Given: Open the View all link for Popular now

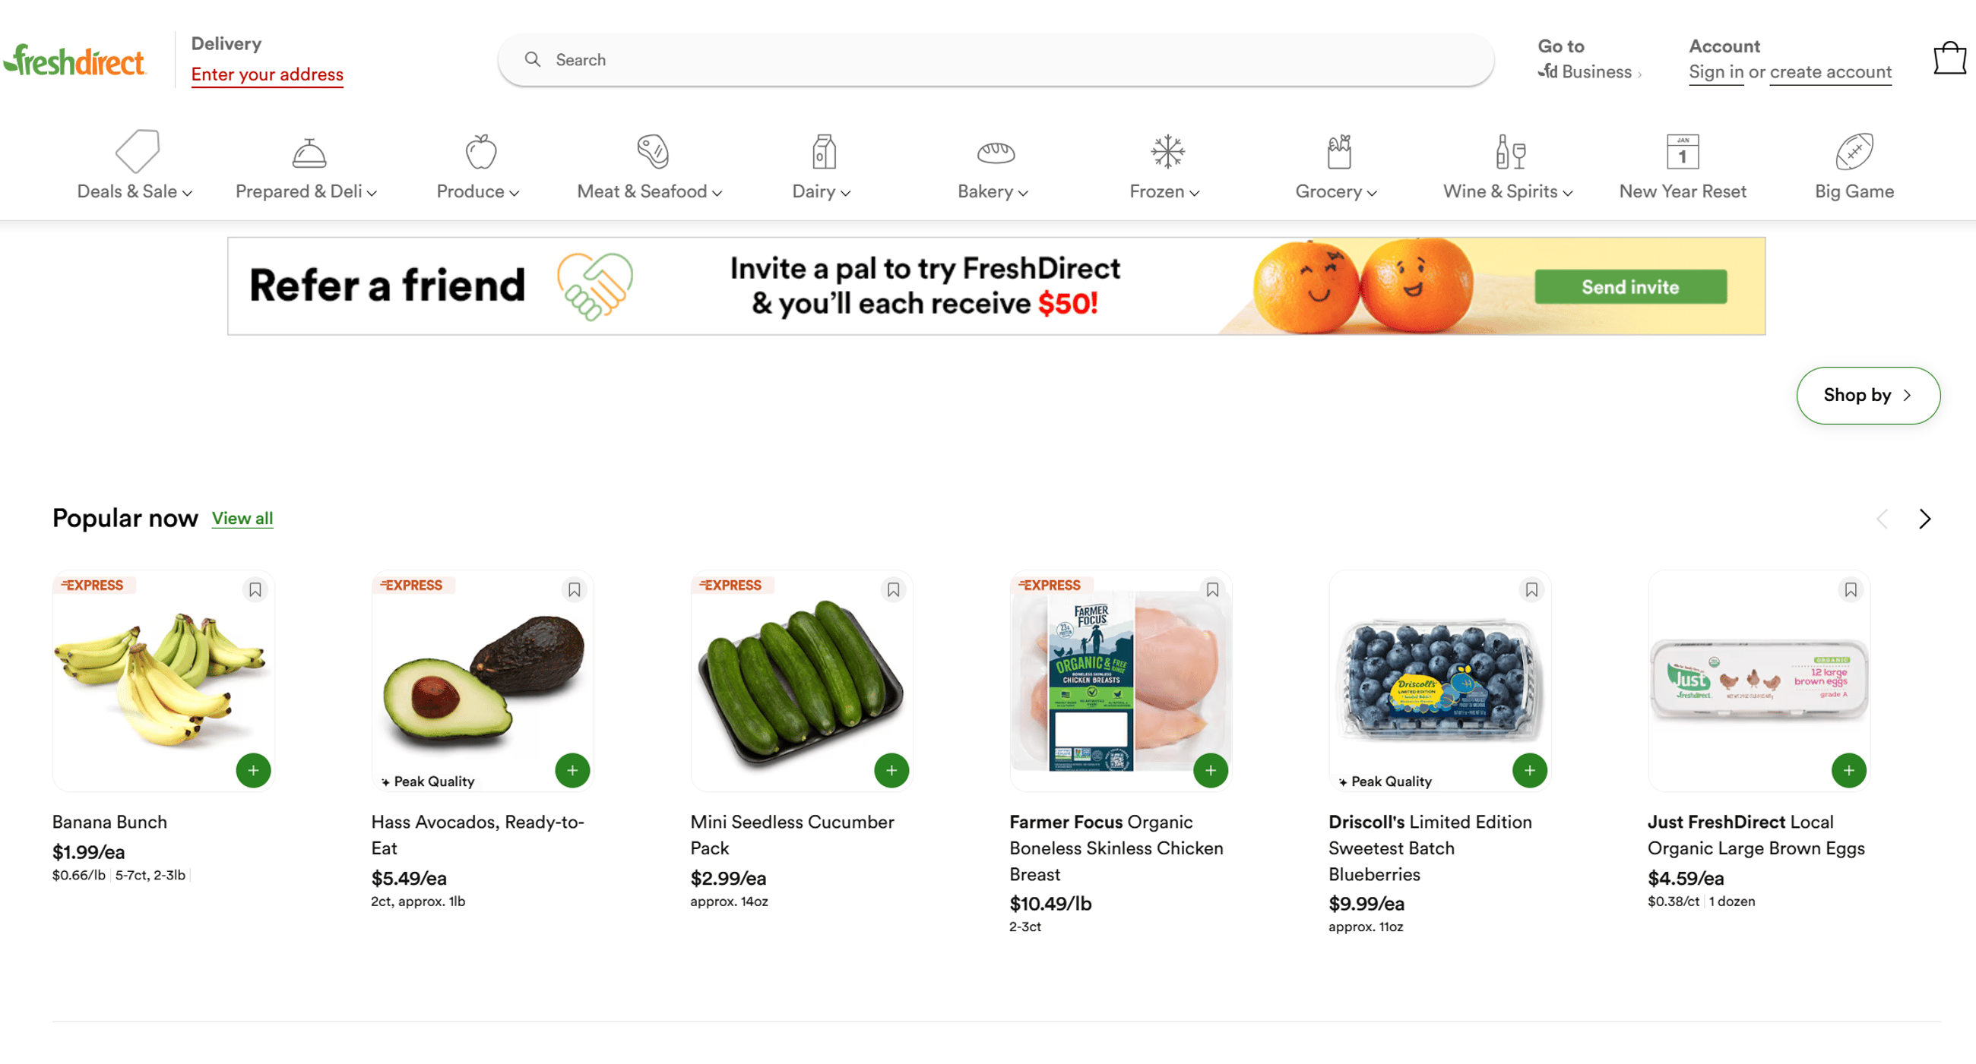Looking at the screenshot, I should (x=242, y=518).
